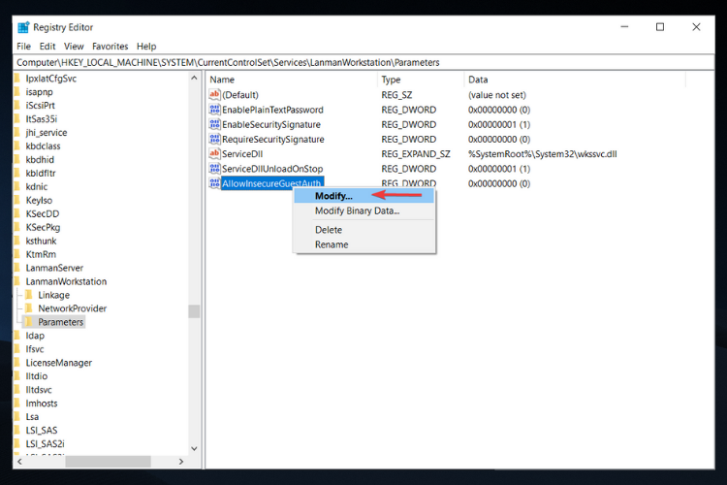
Task: Click the NetworkProvider folder icon
Action: tap(29, 308)
